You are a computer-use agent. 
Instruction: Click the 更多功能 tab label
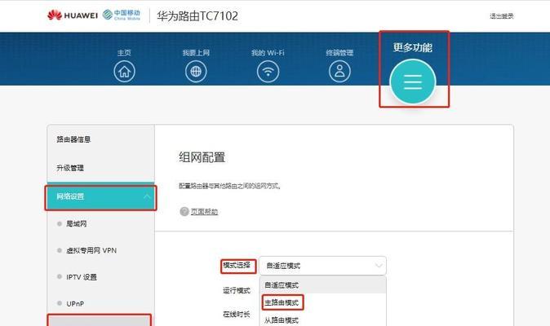(x=413, y=47)
